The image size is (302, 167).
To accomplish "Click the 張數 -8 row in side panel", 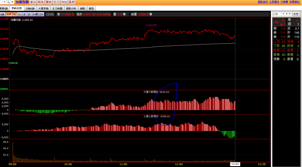I will [x=279, y=59].
